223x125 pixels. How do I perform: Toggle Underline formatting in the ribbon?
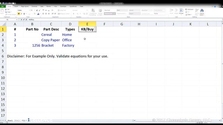24,14
